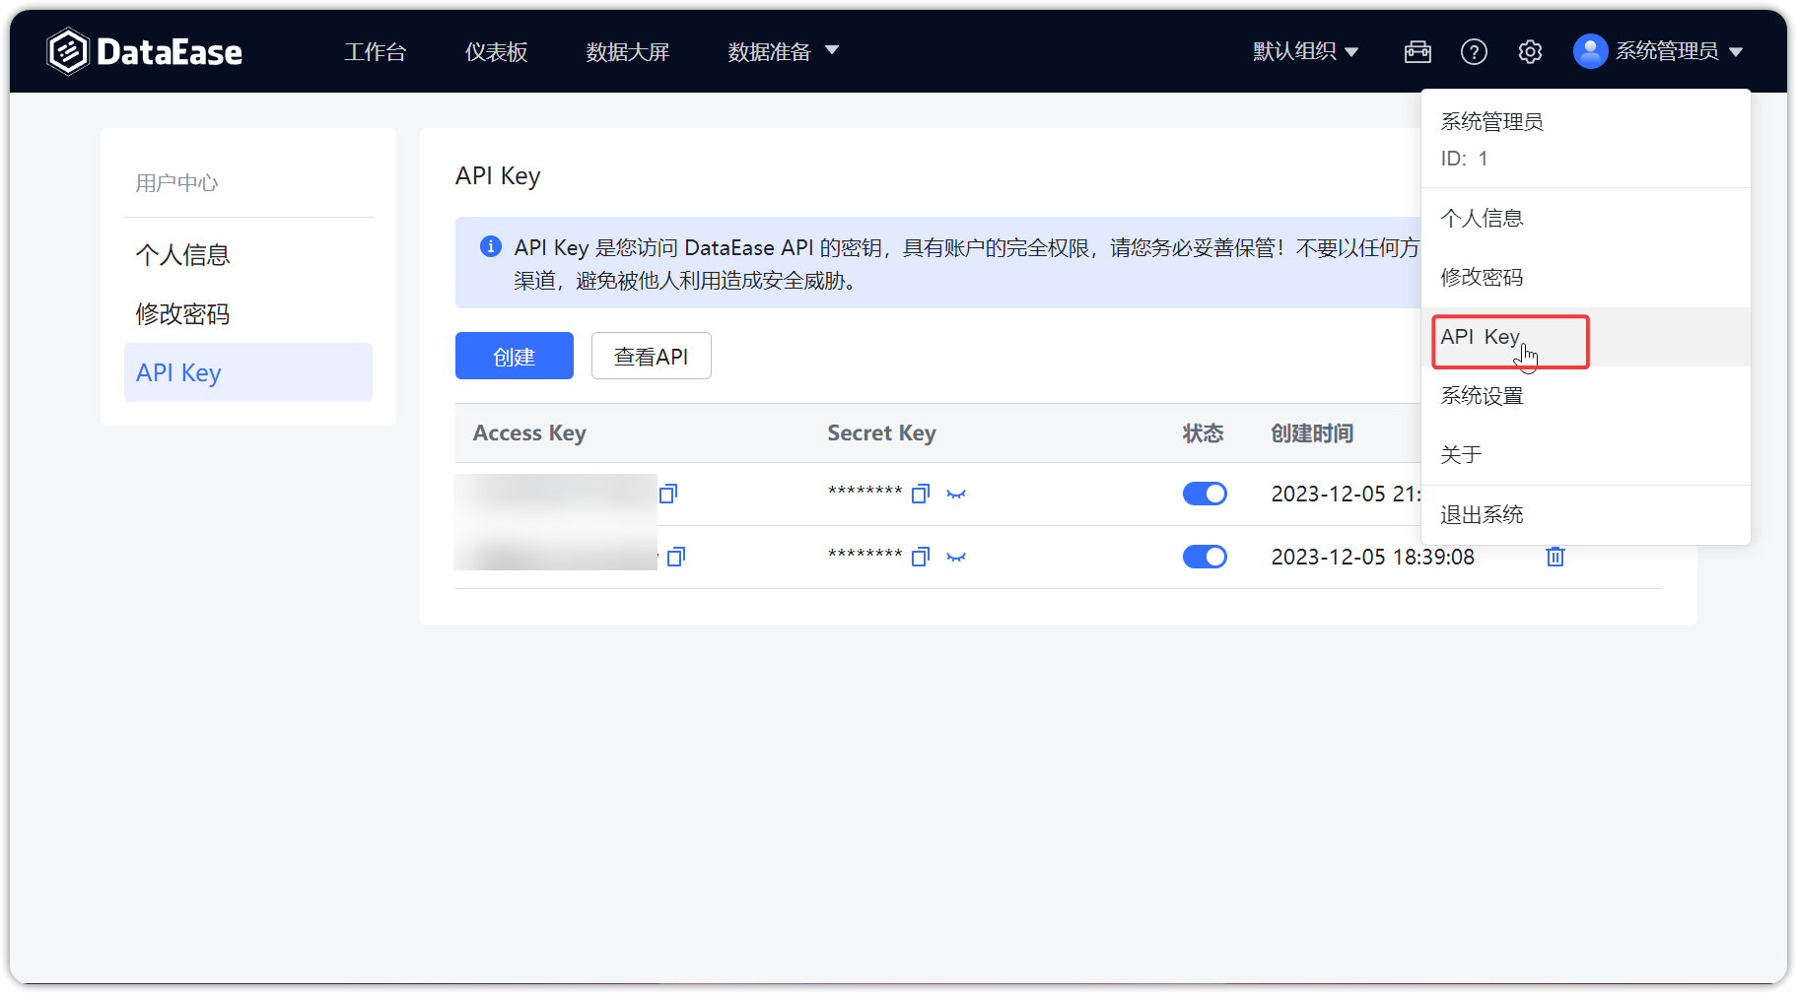Select API Key in left sidebar

coord(248,372)
